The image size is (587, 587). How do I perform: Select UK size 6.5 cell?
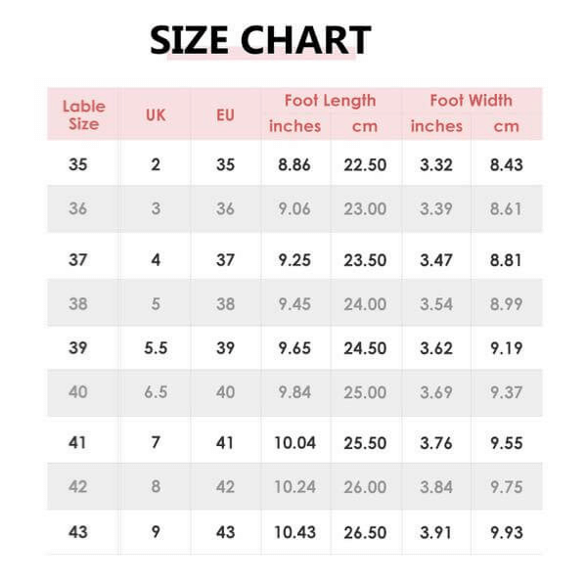pos(156,391)
